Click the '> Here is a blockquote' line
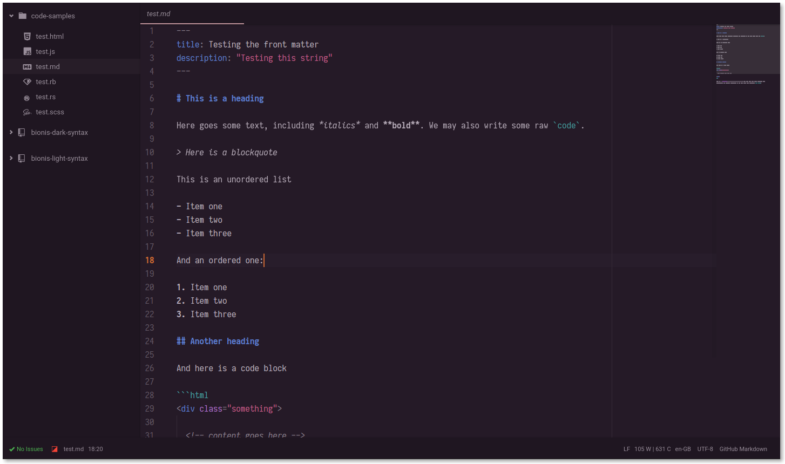The height and width of the screenshot is (464, 785). tap(227, 152)
